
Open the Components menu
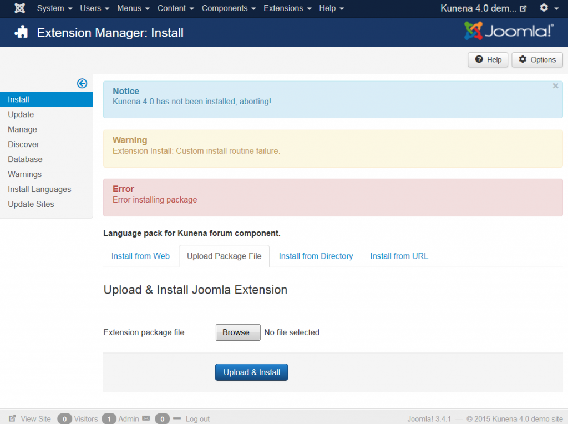[x=229, y=8]
